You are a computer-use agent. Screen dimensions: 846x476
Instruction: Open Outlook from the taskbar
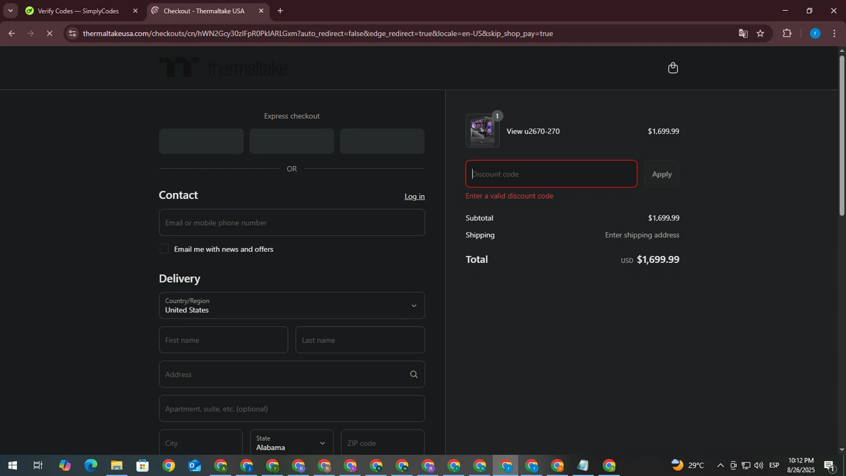pyautogui.click(x=195, y=466)
